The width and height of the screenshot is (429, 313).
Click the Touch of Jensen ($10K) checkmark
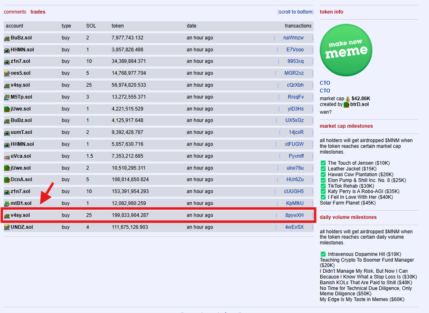pyautogui.click(x=323, y=163)
